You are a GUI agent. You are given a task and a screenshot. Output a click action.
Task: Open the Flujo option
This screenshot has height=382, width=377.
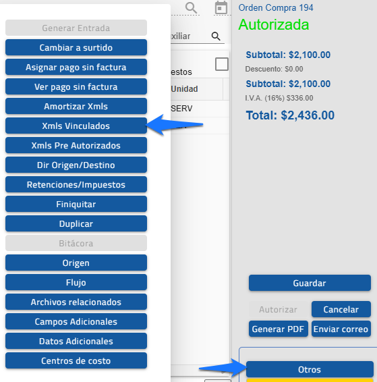tap(76, 282)
